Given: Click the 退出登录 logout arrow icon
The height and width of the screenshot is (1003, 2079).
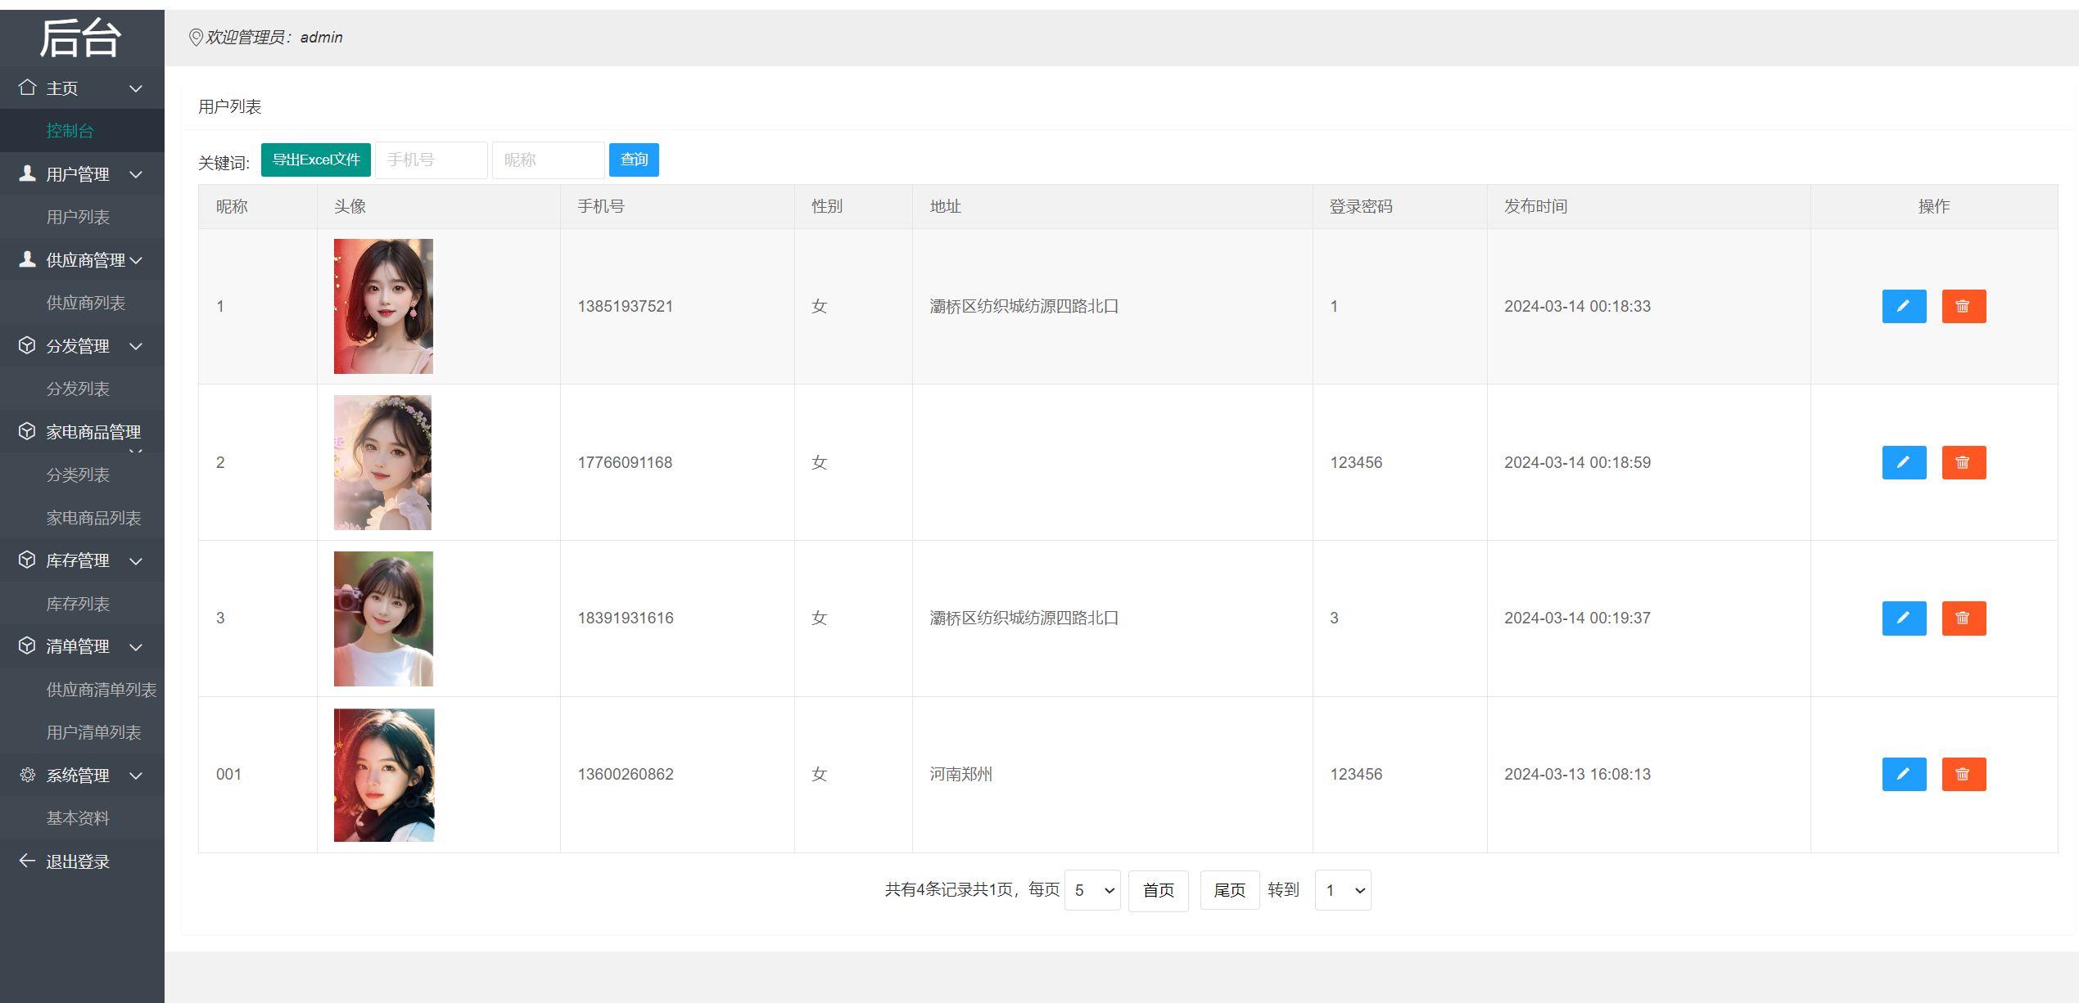Looking at the screenshot, I should click(x=25, y=860).
